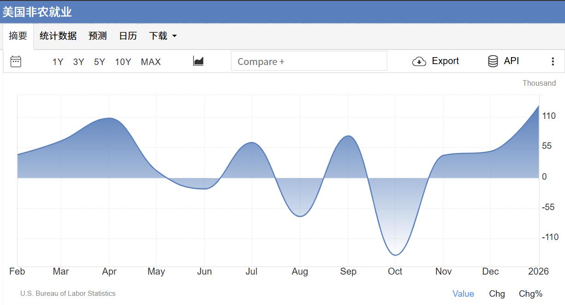Switch chart display to Chg%
The height and width of the screenshot is (305, 565).
(x=531, y=293)
